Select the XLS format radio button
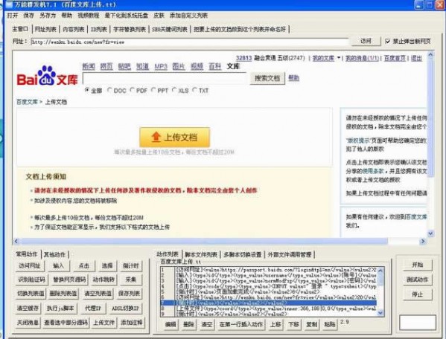Screen dimensions: 446x339 tap(174, 90)
